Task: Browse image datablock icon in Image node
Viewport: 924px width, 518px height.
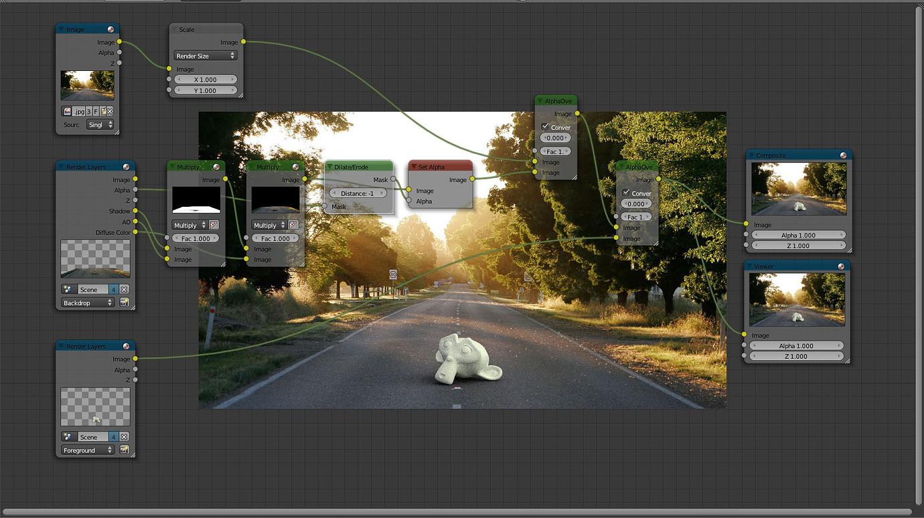Action: click(x=67, y=111)
